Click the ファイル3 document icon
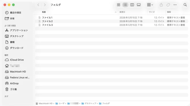 (x=40, y=25)
